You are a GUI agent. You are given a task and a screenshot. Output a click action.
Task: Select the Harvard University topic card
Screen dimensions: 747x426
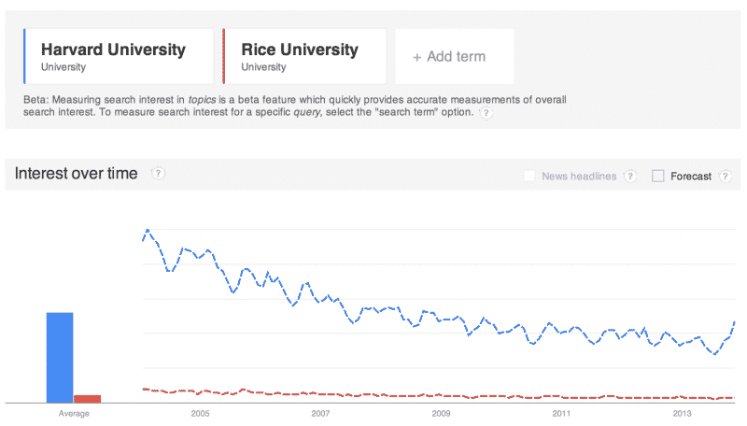[119, 56]
